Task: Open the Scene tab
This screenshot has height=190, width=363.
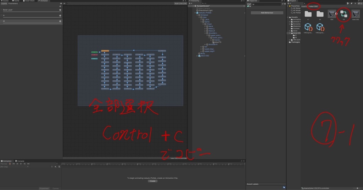Action: (x=5, y=1)
